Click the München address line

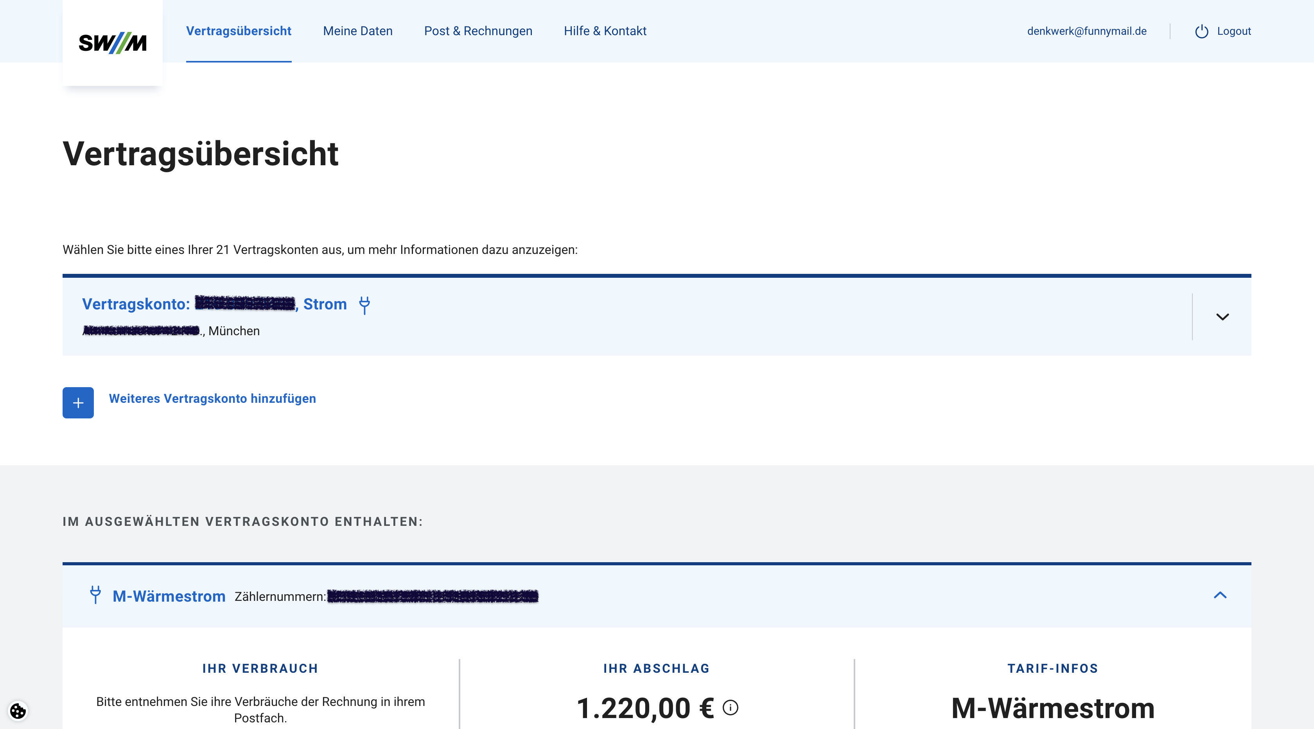click(171, 331)
